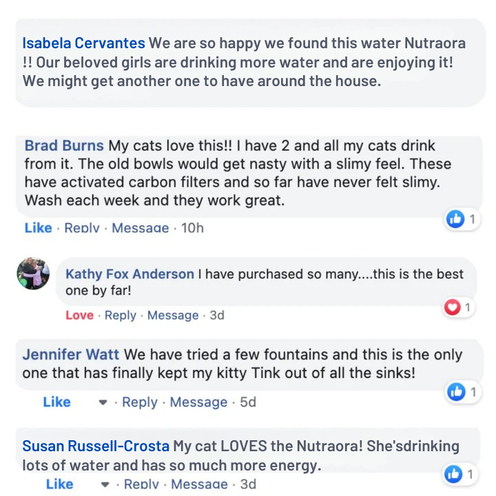
Task: Open Susan Russell-Crosta's profile name link
Action: pyautogui.click(x=95, y=446)
